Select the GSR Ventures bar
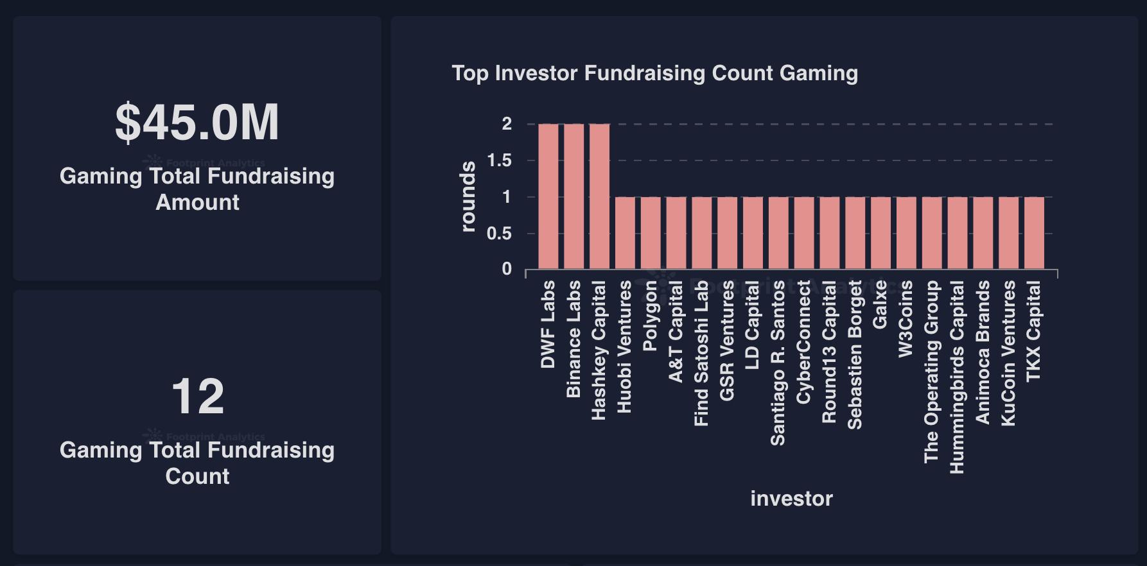The width and height of the screenshot is (1147, 566). click(727, 233)
